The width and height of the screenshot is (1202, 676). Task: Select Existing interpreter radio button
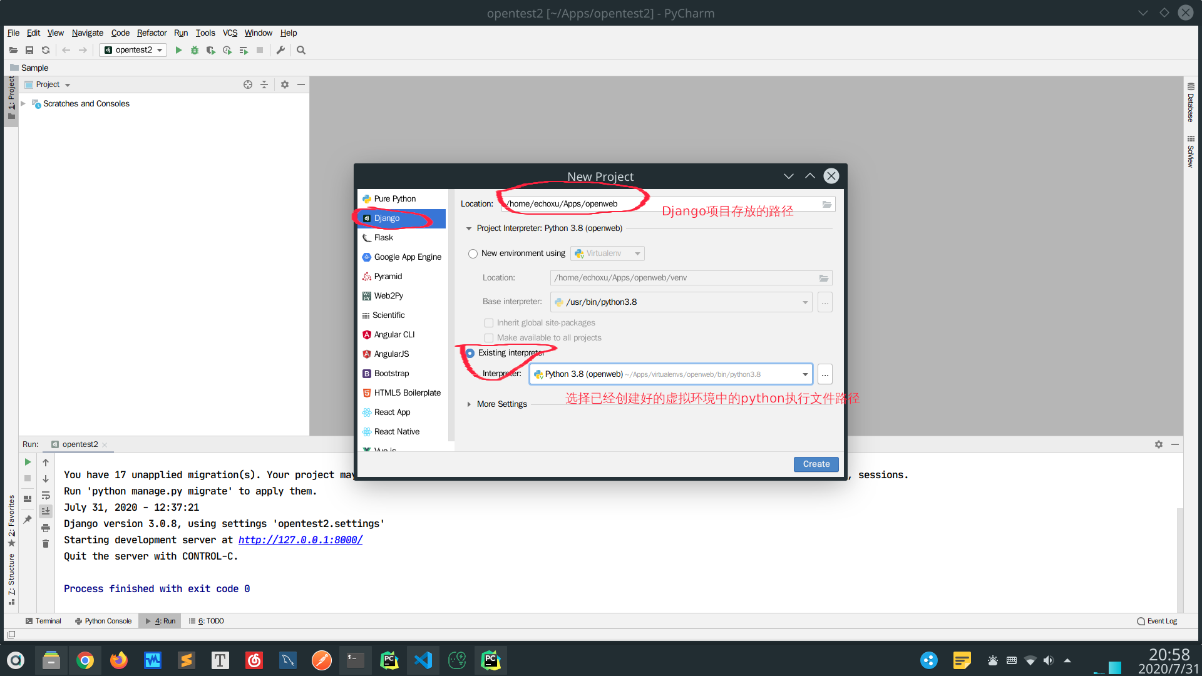[470, 353]
